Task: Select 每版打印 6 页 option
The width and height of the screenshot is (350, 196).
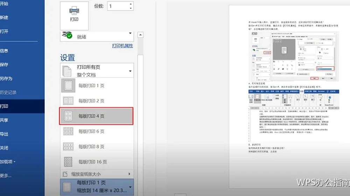Action: [x=97, y=131]
